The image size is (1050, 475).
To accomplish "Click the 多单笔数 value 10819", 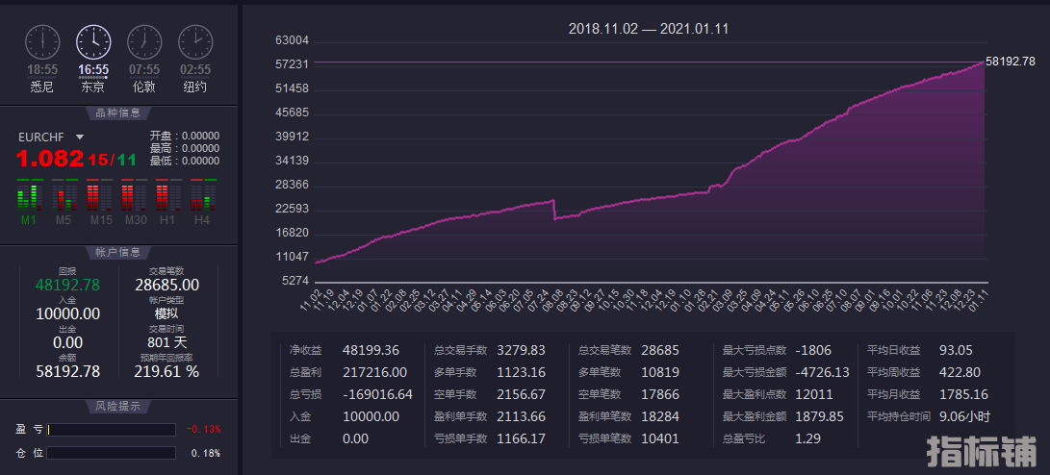I will (660, 372).
